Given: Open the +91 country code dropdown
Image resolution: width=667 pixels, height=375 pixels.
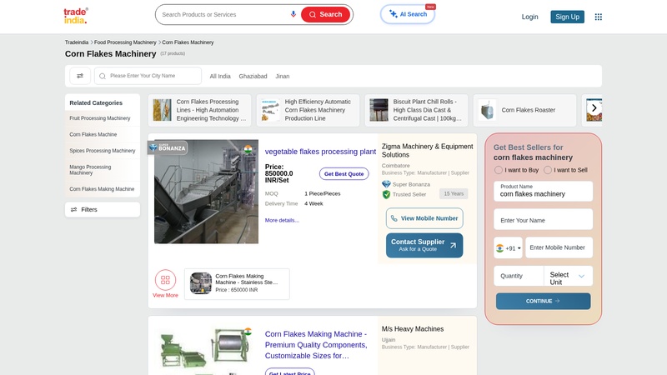Looking at the screenshot, I should point(509,247).
